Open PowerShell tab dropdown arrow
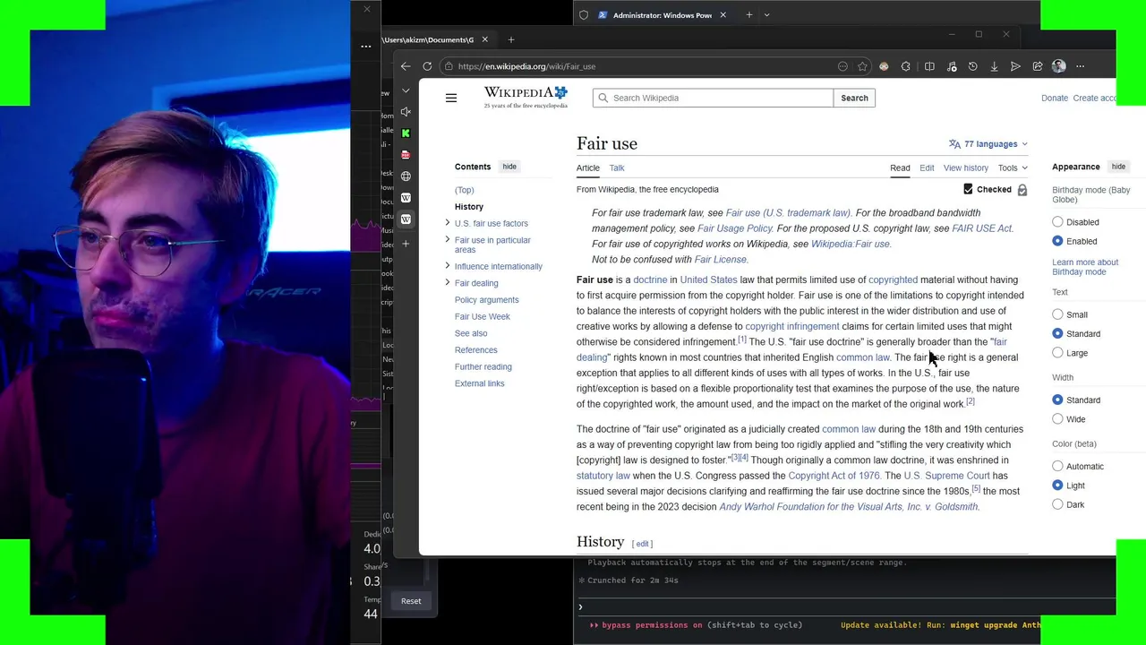 pos(766,15)
